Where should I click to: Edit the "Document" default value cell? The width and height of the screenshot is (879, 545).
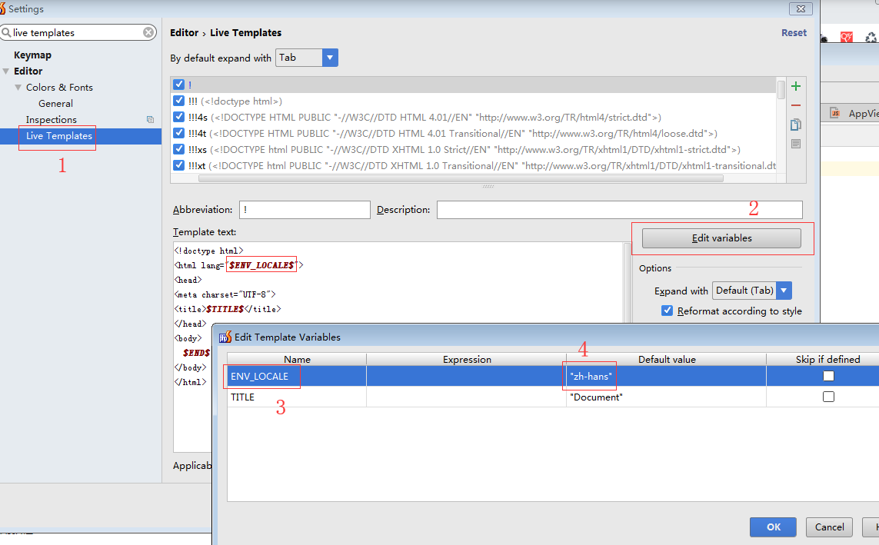coord(666,397)
